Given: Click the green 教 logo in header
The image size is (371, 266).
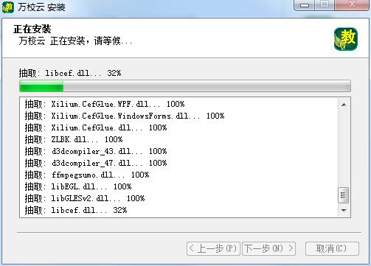Looking at the screenshot, I should coord(346,39).
